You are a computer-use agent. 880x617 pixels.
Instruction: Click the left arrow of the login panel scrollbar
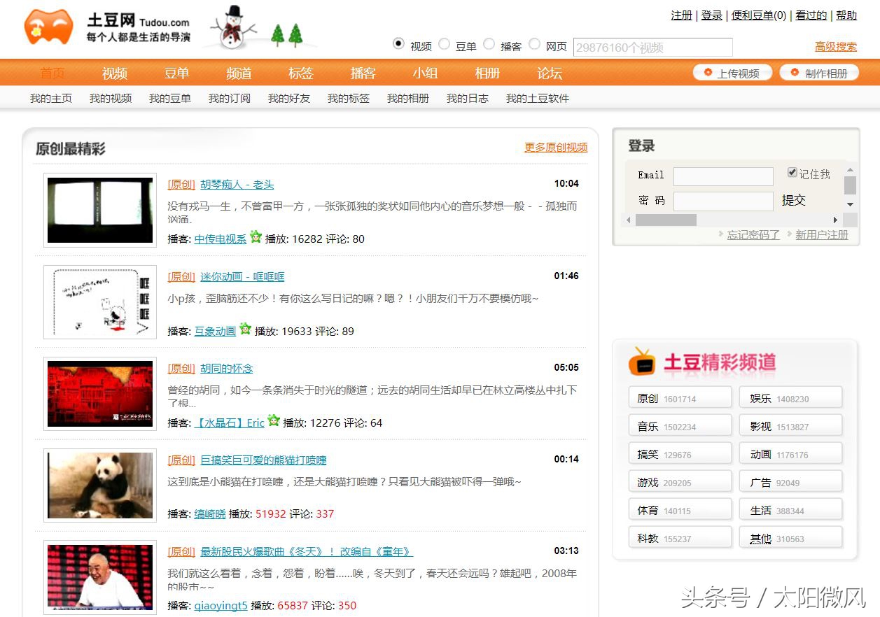(x=628, y=220)
